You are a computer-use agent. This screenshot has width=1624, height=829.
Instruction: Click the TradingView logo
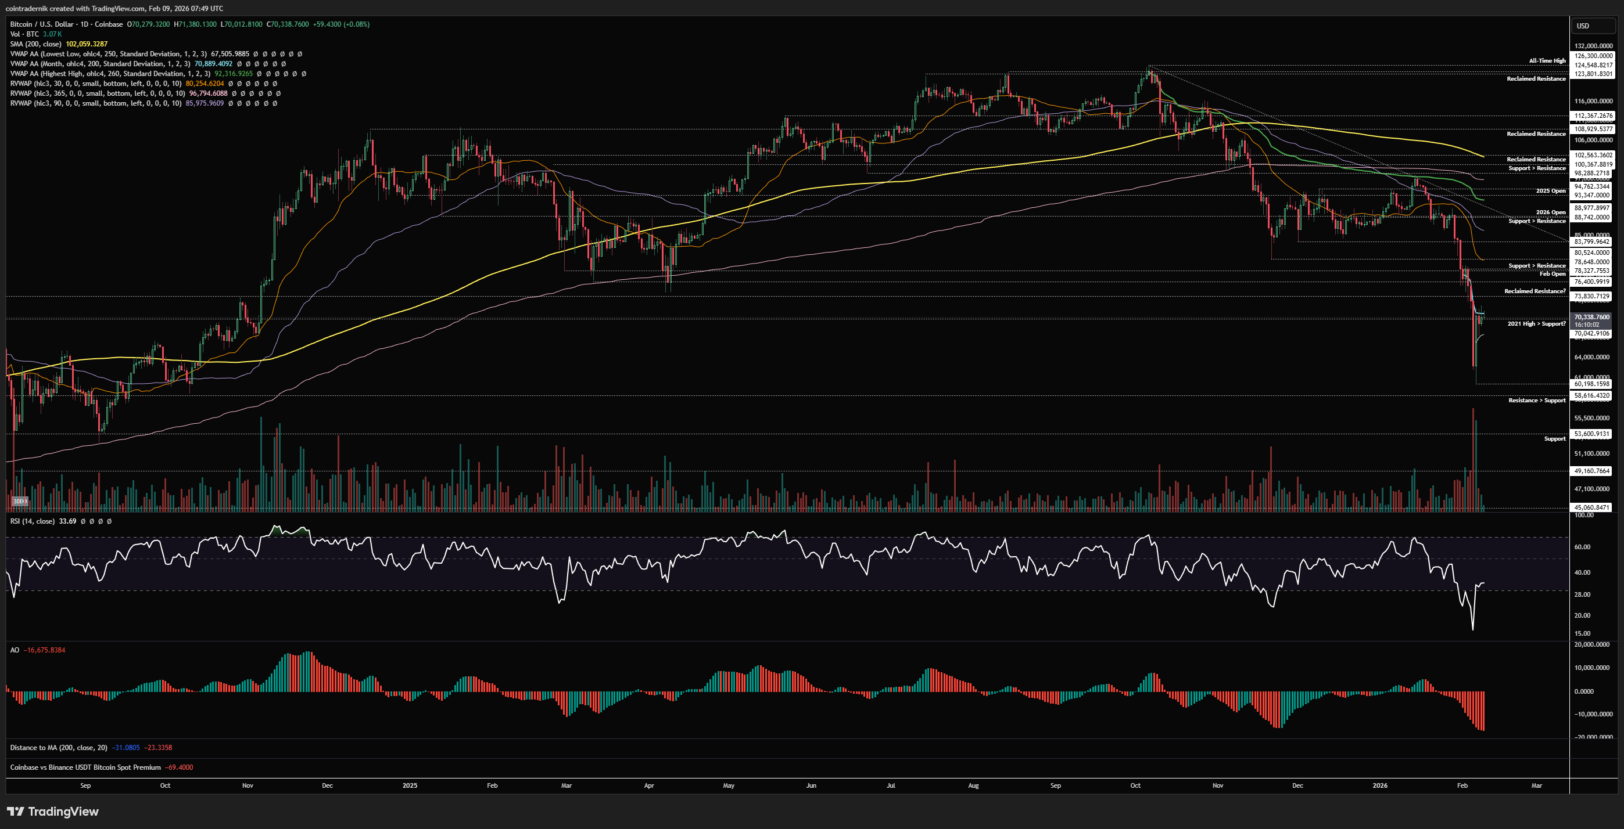pos(53,811)
